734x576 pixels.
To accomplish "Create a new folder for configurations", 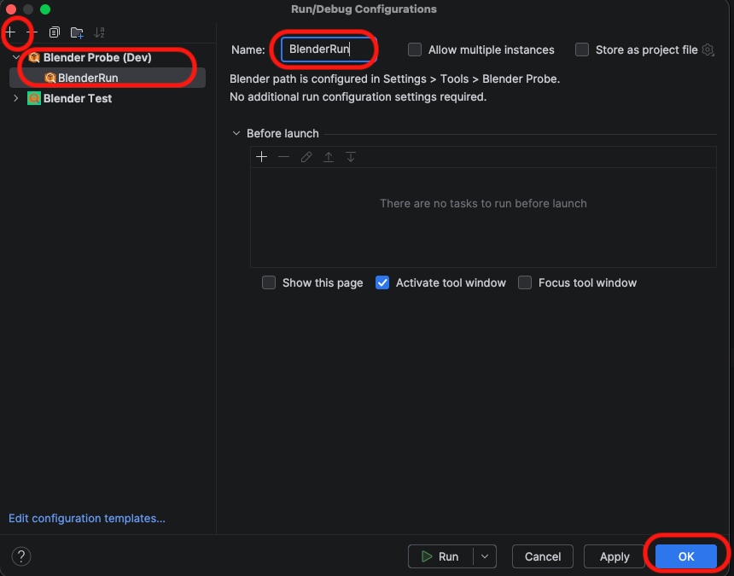I will point(76,32).
